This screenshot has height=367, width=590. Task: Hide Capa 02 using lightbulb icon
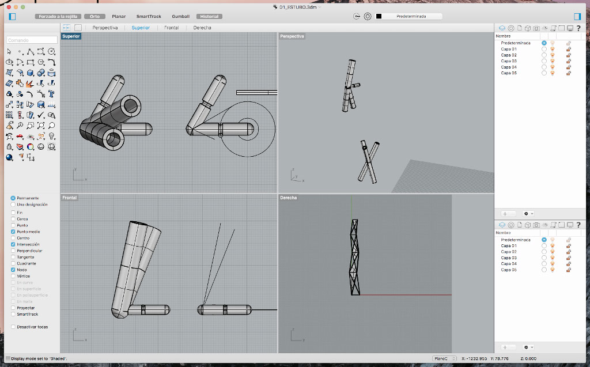coord(552,55)
